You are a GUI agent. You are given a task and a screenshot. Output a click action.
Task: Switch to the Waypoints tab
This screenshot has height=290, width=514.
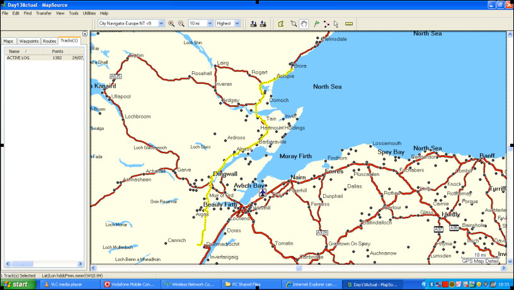pyautogui.click(x=29, y=42)
